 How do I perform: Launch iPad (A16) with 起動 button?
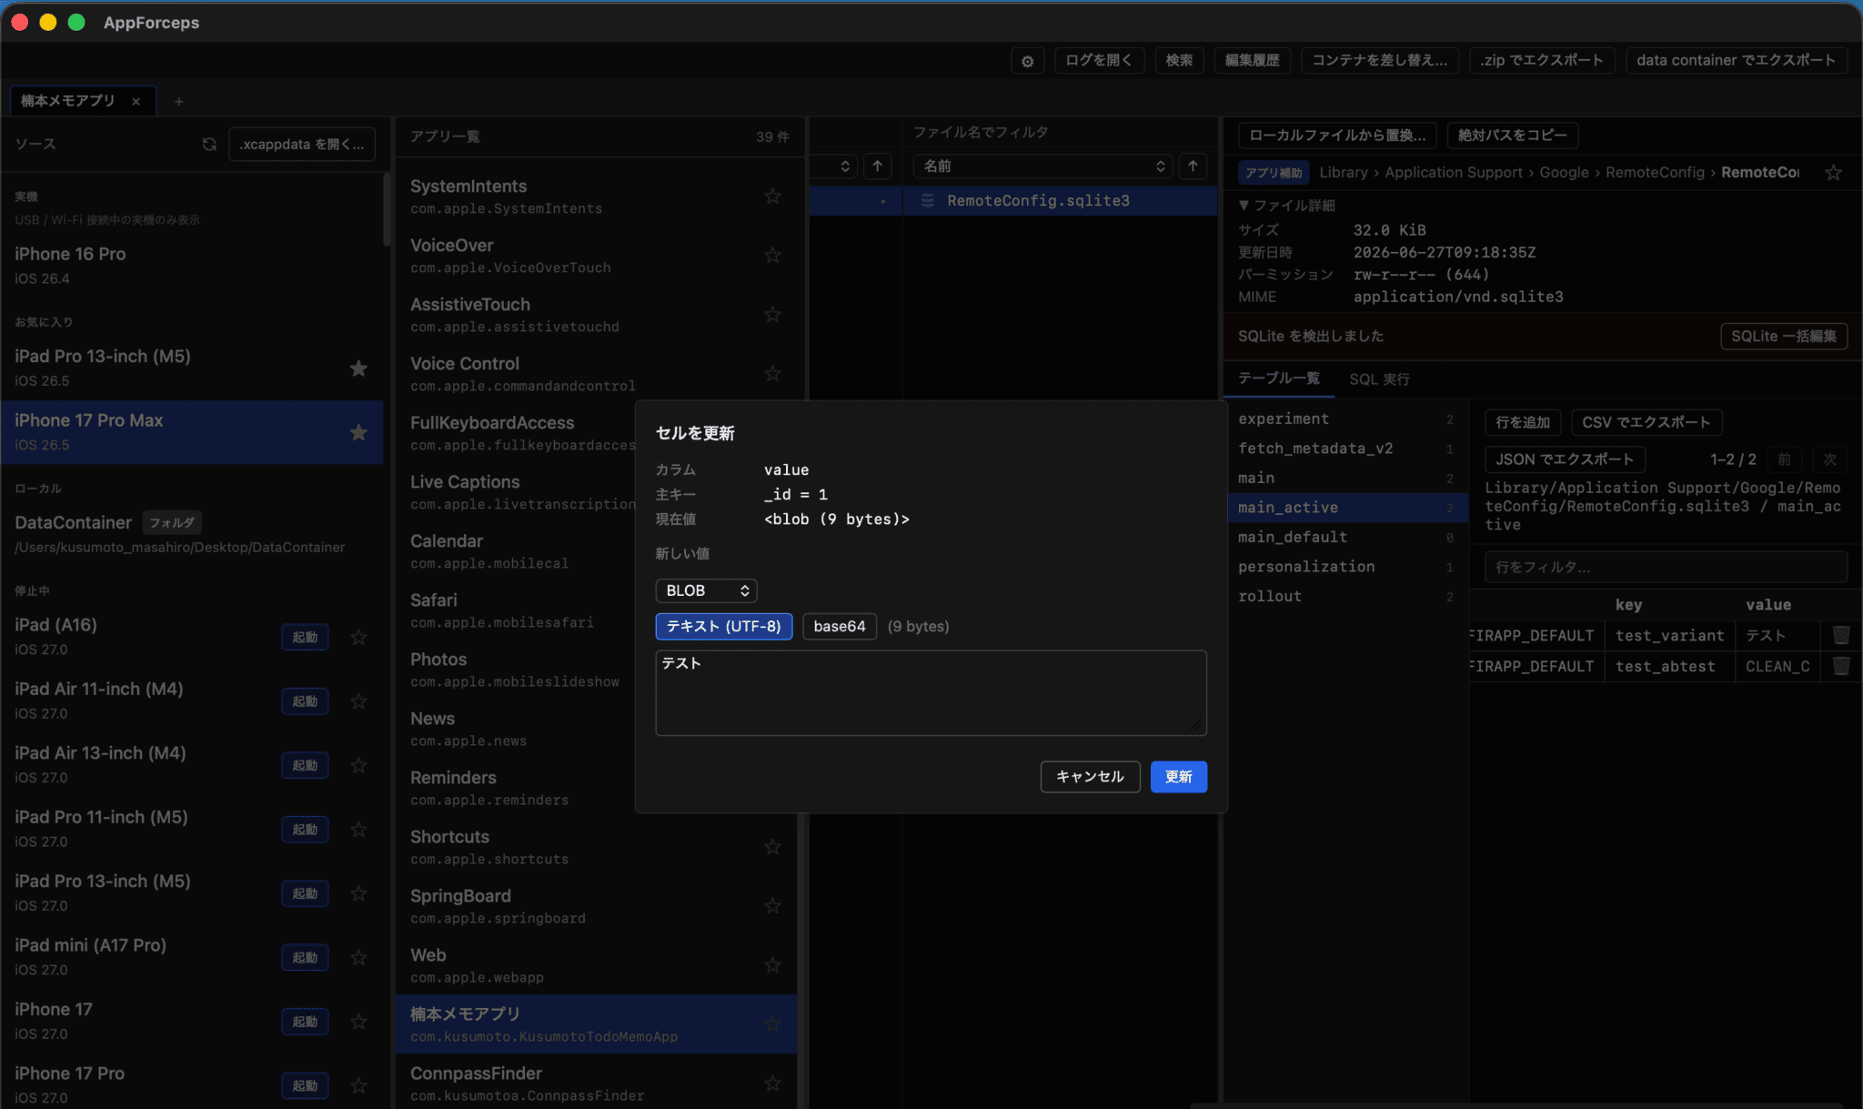pos(305,637)
